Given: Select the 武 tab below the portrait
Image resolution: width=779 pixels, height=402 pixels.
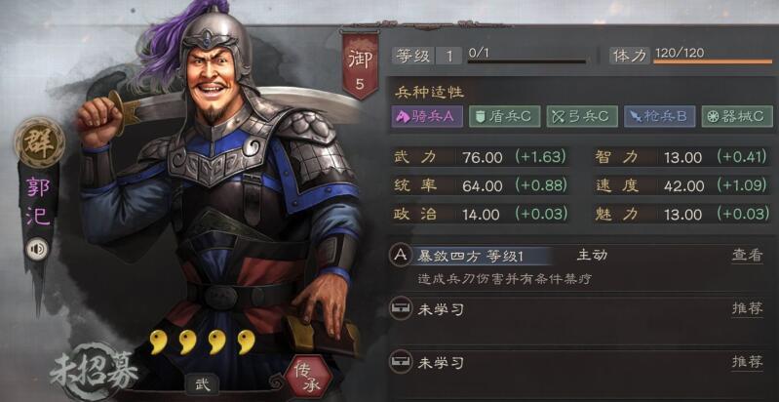Looking at the screenshot, I should tap(202, 383).
